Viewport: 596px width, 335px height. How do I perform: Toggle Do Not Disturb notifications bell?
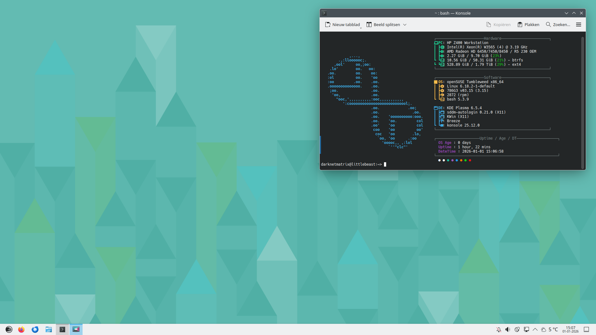499,329
